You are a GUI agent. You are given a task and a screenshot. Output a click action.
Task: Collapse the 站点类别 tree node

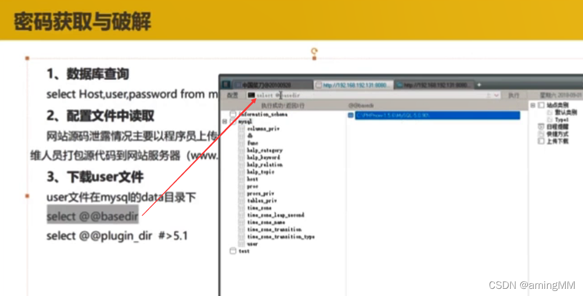pos(533,105)
